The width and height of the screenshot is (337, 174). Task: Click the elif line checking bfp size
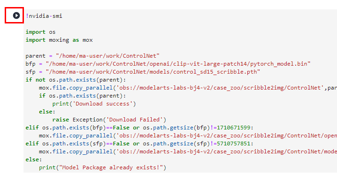[x=139, y=128]
